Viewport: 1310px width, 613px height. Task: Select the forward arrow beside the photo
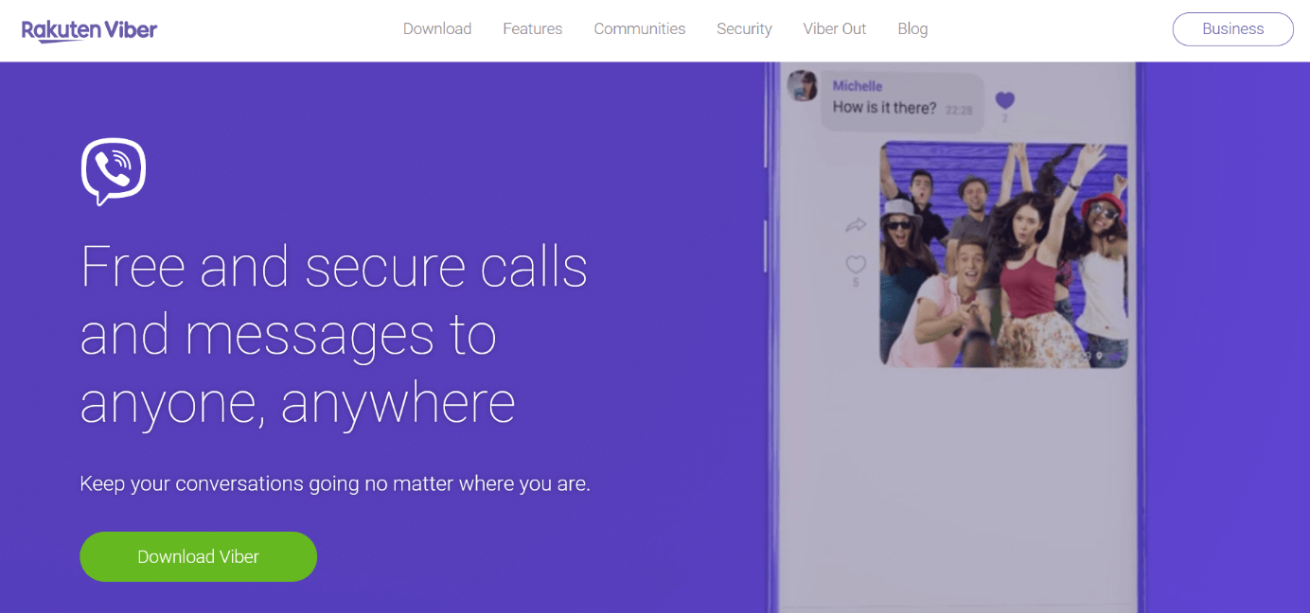click(x=857, y=225)
